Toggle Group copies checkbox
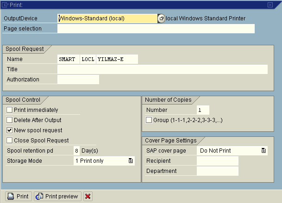The image size is (282, 203). point(149,120)
